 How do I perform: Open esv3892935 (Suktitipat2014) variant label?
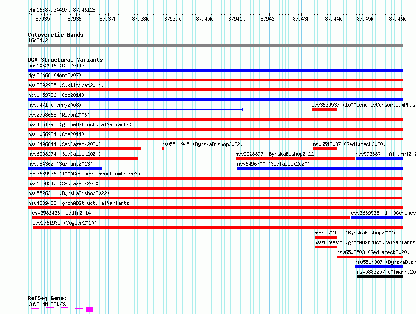click(66, 85)
